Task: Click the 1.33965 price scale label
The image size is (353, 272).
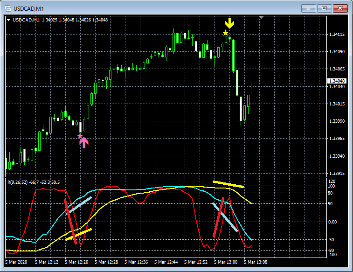Action: 337,138
